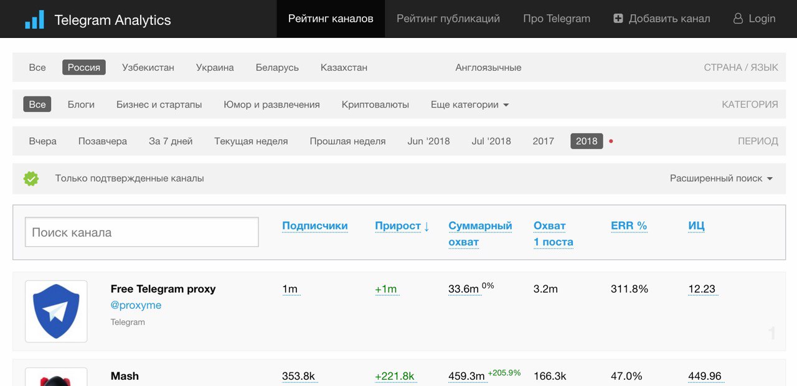This screenshot has width=797, height=386.
Task: Sort by Подписчики column
Action: point(315,226)
